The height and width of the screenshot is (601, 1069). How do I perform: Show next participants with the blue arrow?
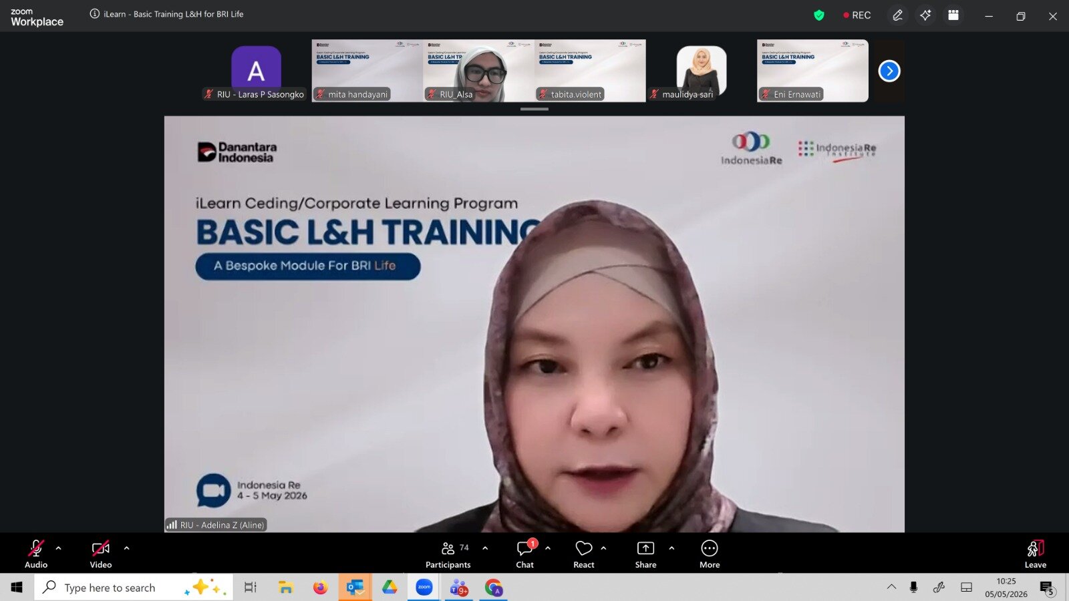pos(889,71)
